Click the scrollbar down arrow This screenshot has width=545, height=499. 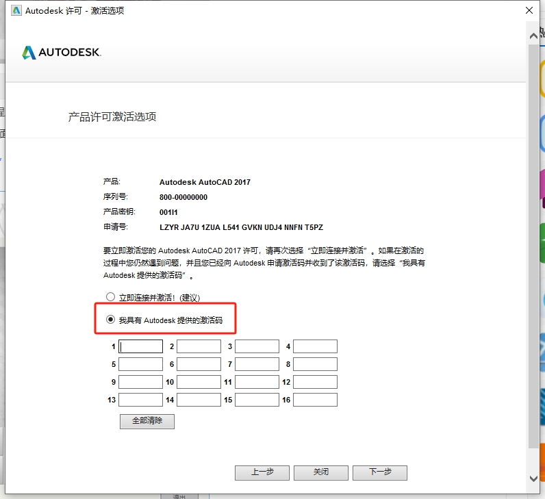[533, 478]
